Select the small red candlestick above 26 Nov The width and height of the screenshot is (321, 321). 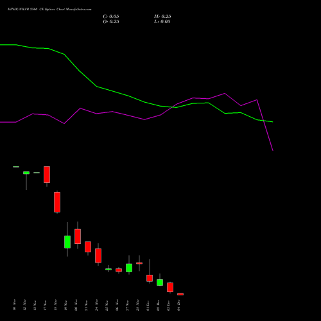(119, 270)
